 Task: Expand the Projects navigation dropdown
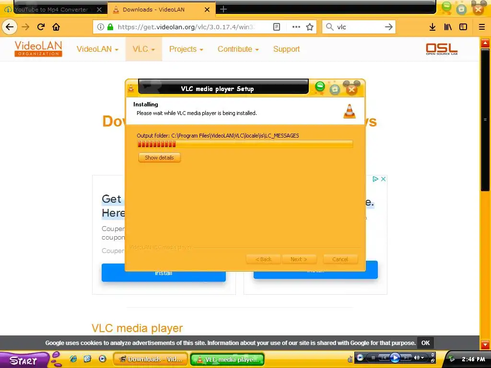coord(186,49)
